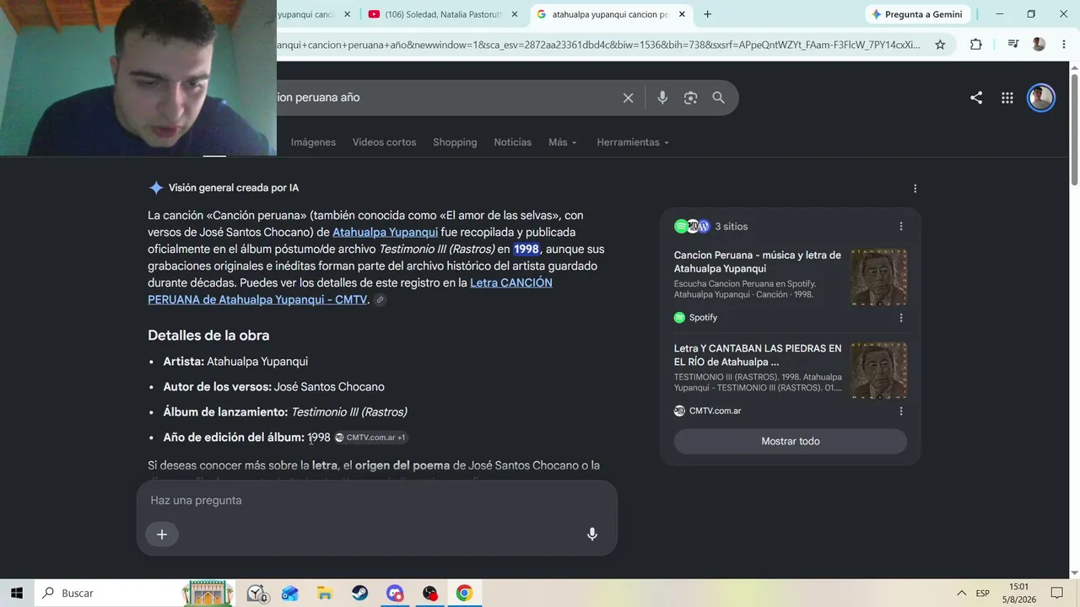This screenshot has width=1080, height=607.
Task: Click the link chip after CMTV link
Action: [380, 300]
